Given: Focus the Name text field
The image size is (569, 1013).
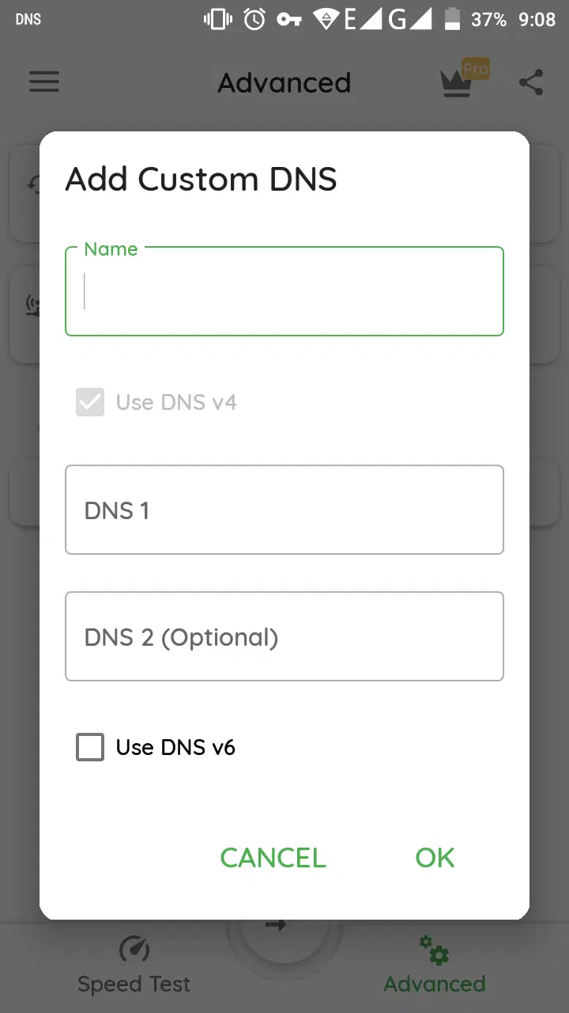Looking at the screenshot, I should pyautogui.click(x=284, y=291).
